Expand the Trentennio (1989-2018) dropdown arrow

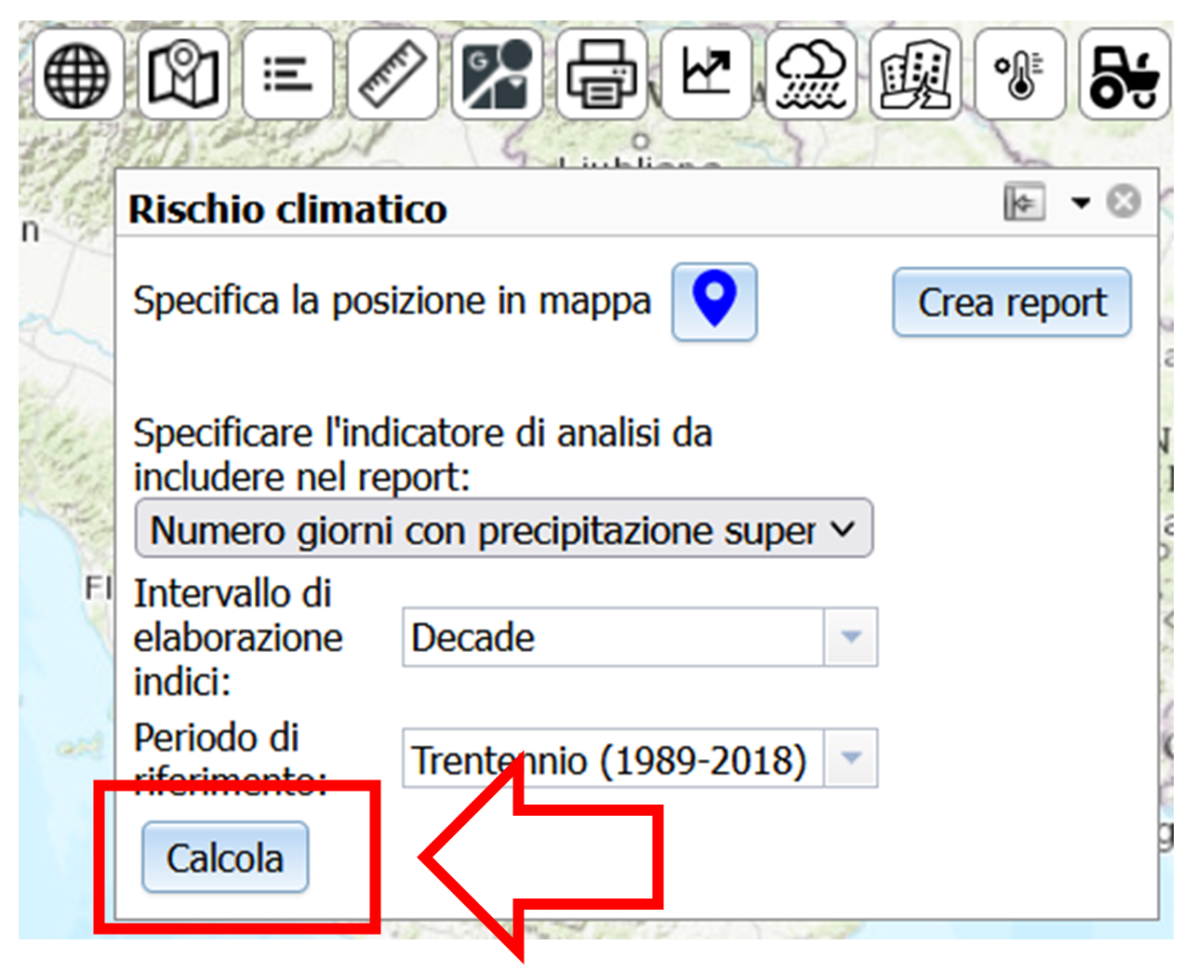(850, 758)
